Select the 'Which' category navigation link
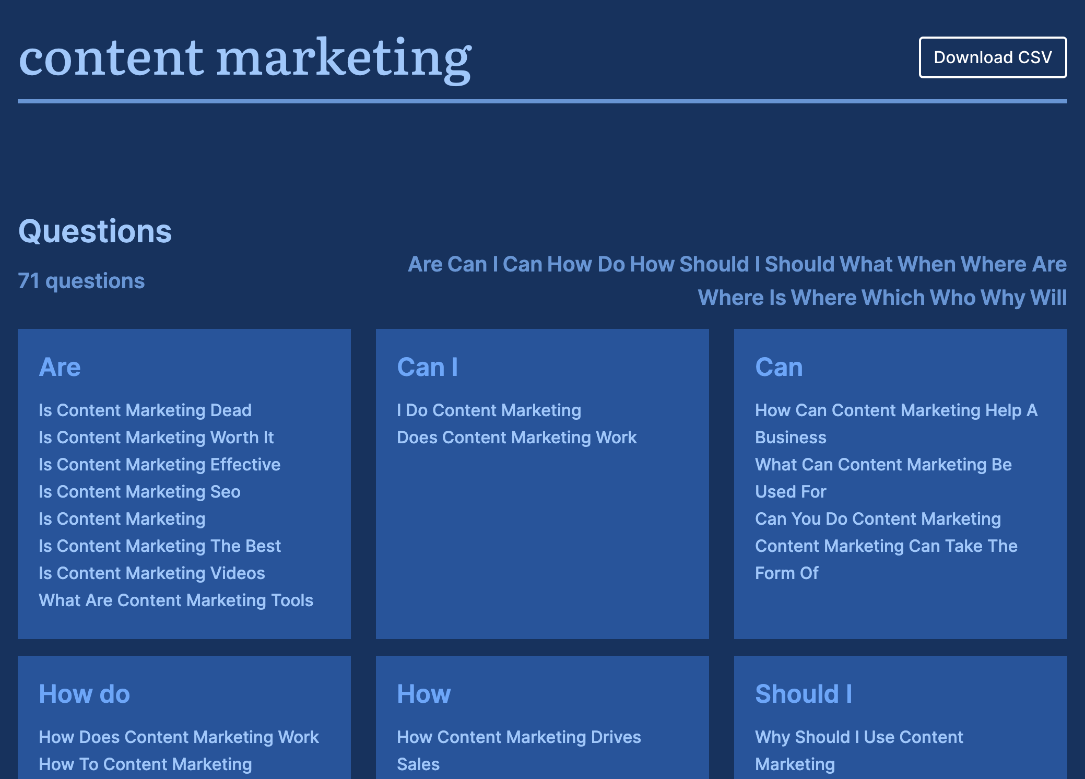1085x779 pixels. [x=892, y=298]
